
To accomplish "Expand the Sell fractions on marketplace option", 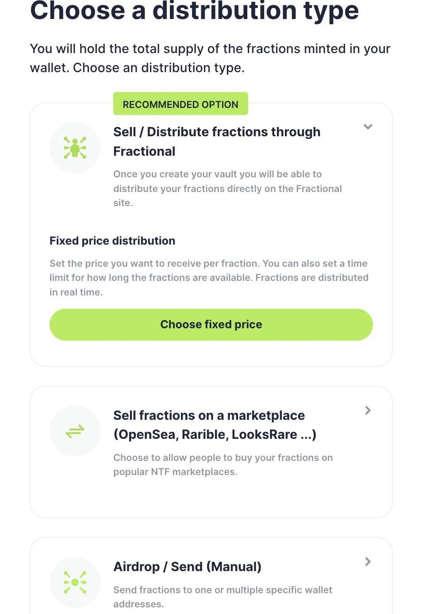I will tap(368, 411).
